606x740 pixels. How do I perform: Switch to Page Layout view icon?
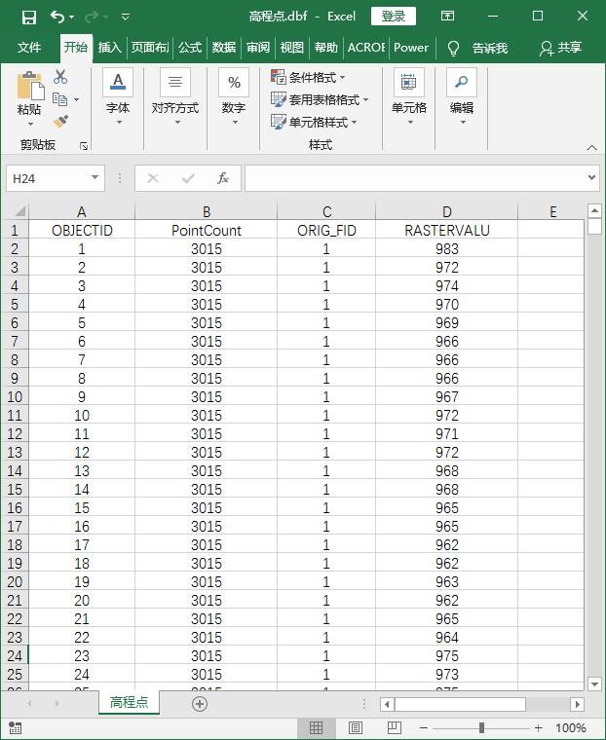click(356, 727)
